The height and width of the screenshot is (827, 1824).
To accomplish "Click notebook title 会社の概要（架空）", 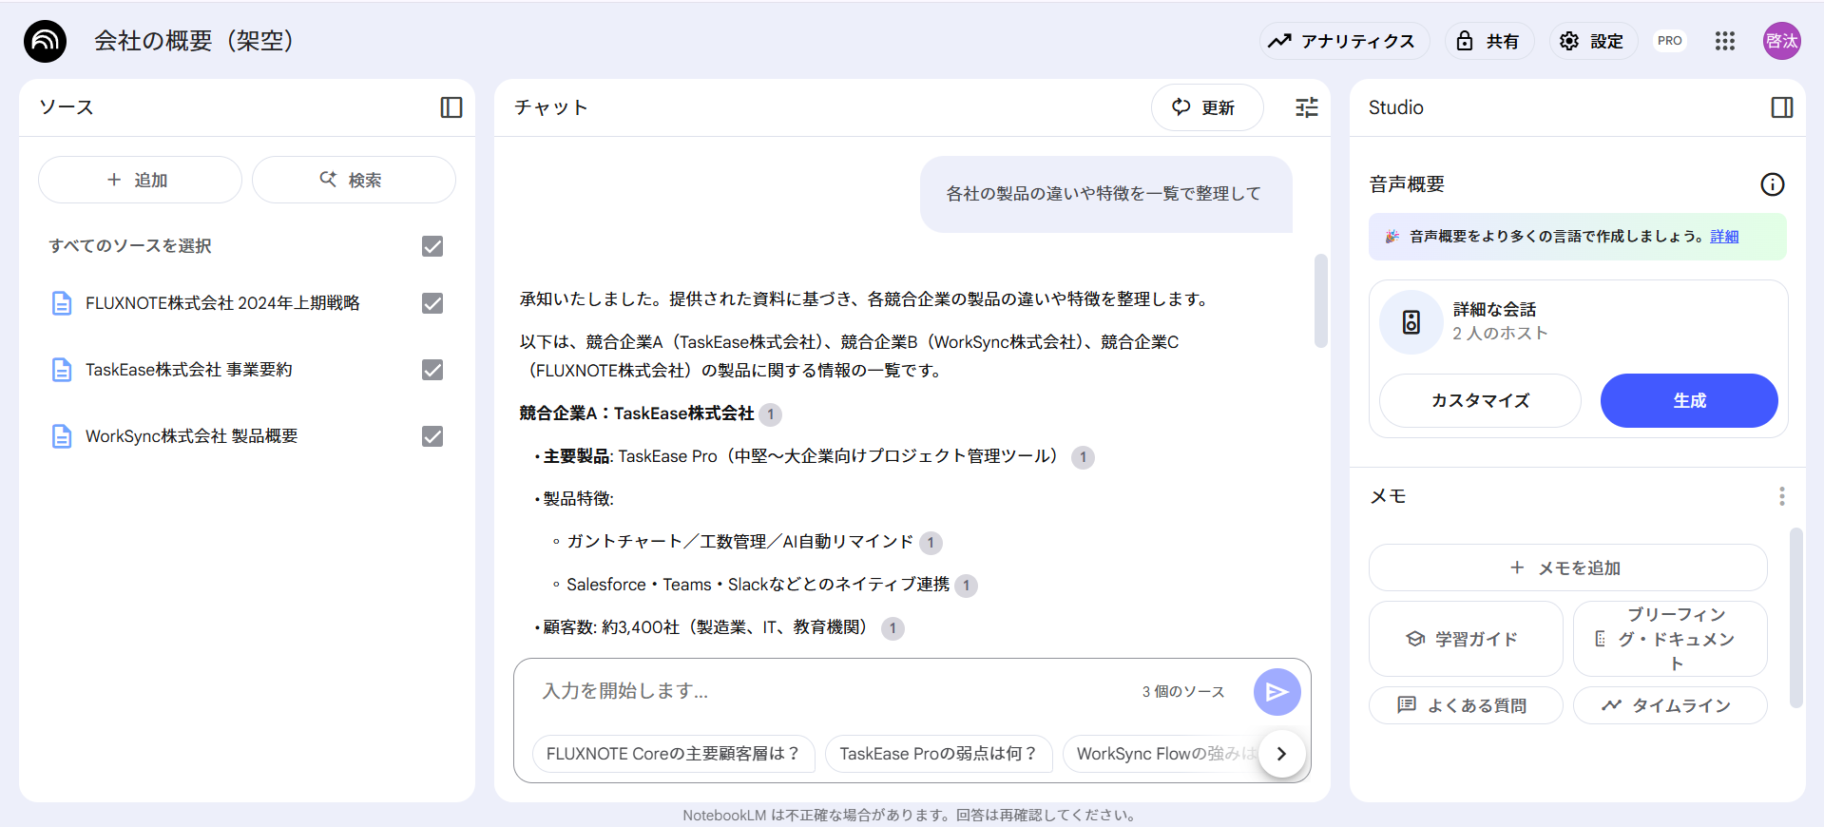I will pos(194,41).
